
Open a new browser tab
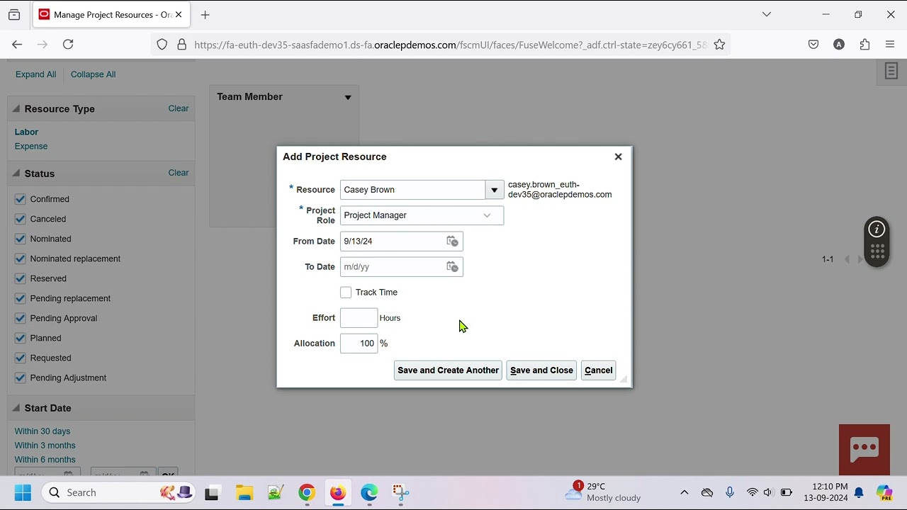pyautogui.click(x=205, y=15)
